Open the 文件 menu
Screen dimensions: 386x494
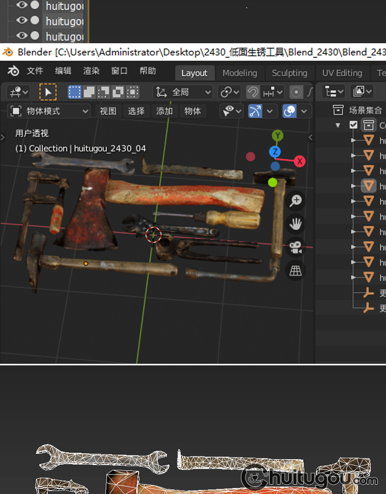coord(35,72)
